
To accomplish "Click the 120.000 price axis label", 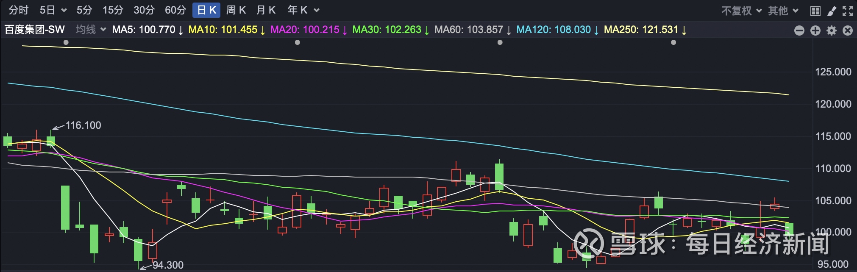I will point(833,104).
